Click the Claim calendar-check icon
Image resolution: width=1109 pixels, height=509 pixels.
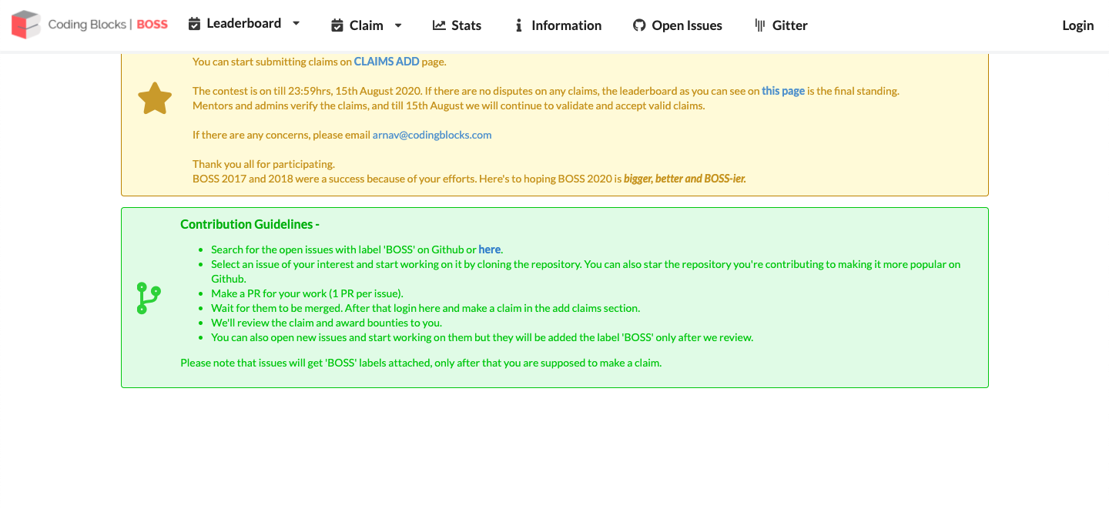tap(337, 25)
